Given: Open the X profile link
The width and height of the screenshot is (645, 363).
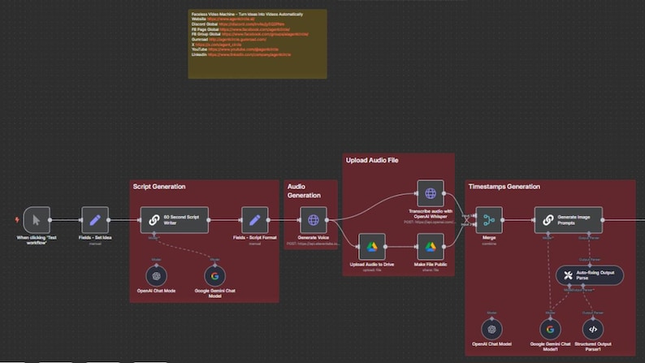Looking at the screenshot, I should click(x=218, y=45).
